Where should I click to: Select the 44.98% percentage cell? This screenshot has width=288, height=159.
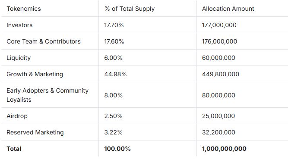click(x=115, y=74)
